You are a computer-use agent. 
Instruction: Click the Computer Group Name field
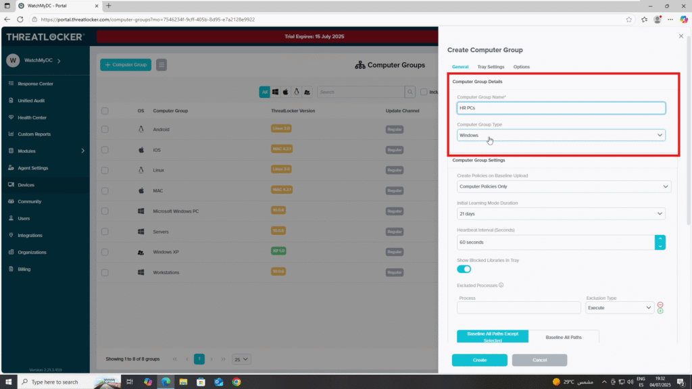click(561, 108)
